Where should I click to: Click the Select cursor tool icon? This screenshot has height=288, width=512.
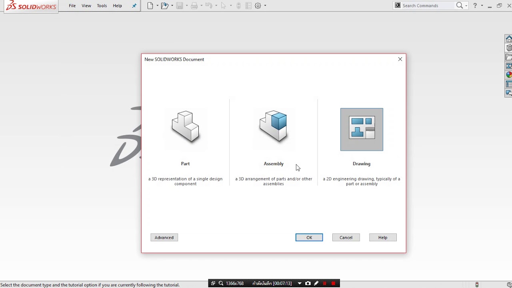click(x=224, y=6)
